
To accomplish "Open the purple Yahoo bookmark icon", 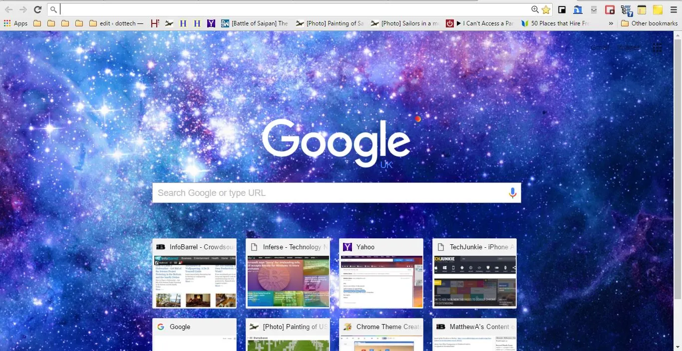I will (x=211, y=23).
